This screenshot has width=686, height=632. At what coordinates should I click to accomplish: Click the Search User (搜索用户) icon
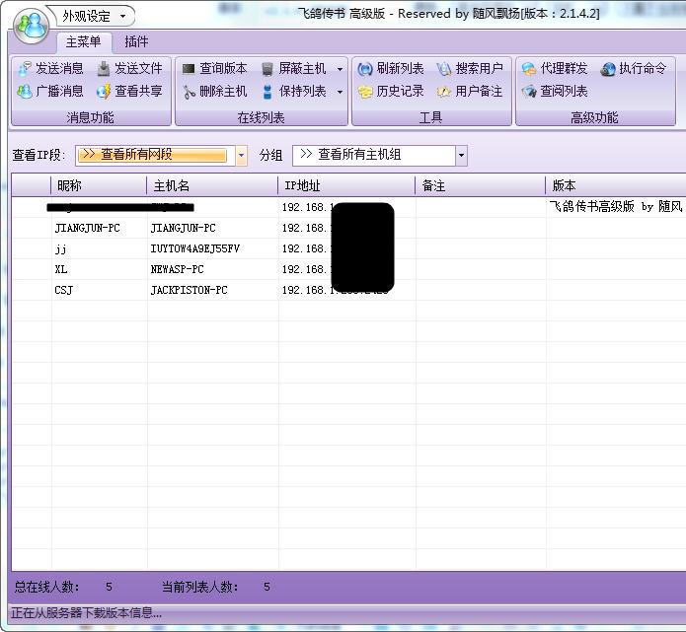tap(443, 69)
